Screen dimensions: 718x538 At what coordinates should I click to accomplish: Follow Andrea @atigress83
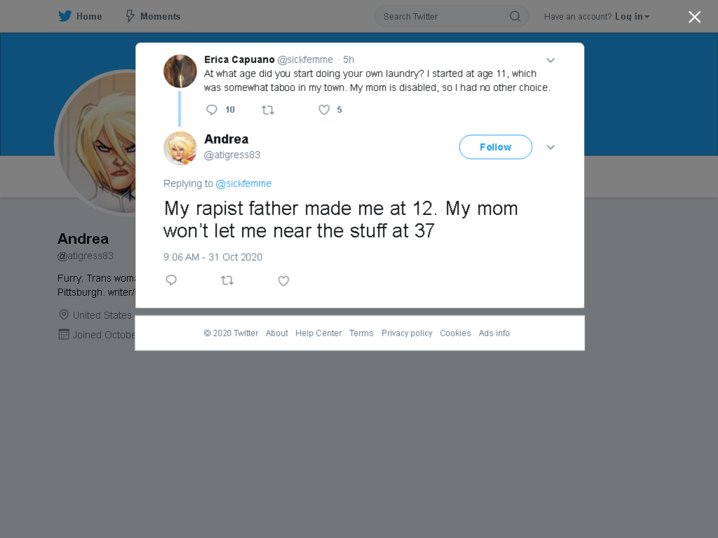(496, 147)
